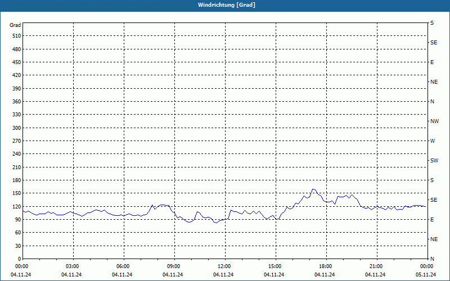Click the NW compass label on right axis

(434, 121)
